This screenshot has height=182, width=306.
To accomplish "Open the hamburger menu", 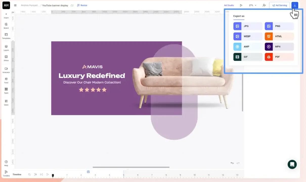I will pos(15,5).
